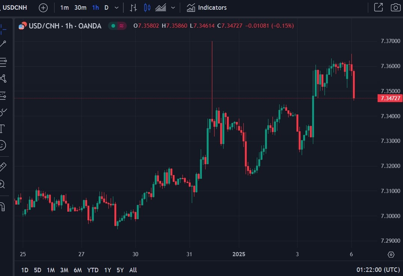The image size is (403, 276).
Task: Select the XABCD pattern tool
Action: pyautogui.click(x=4, y=79)
